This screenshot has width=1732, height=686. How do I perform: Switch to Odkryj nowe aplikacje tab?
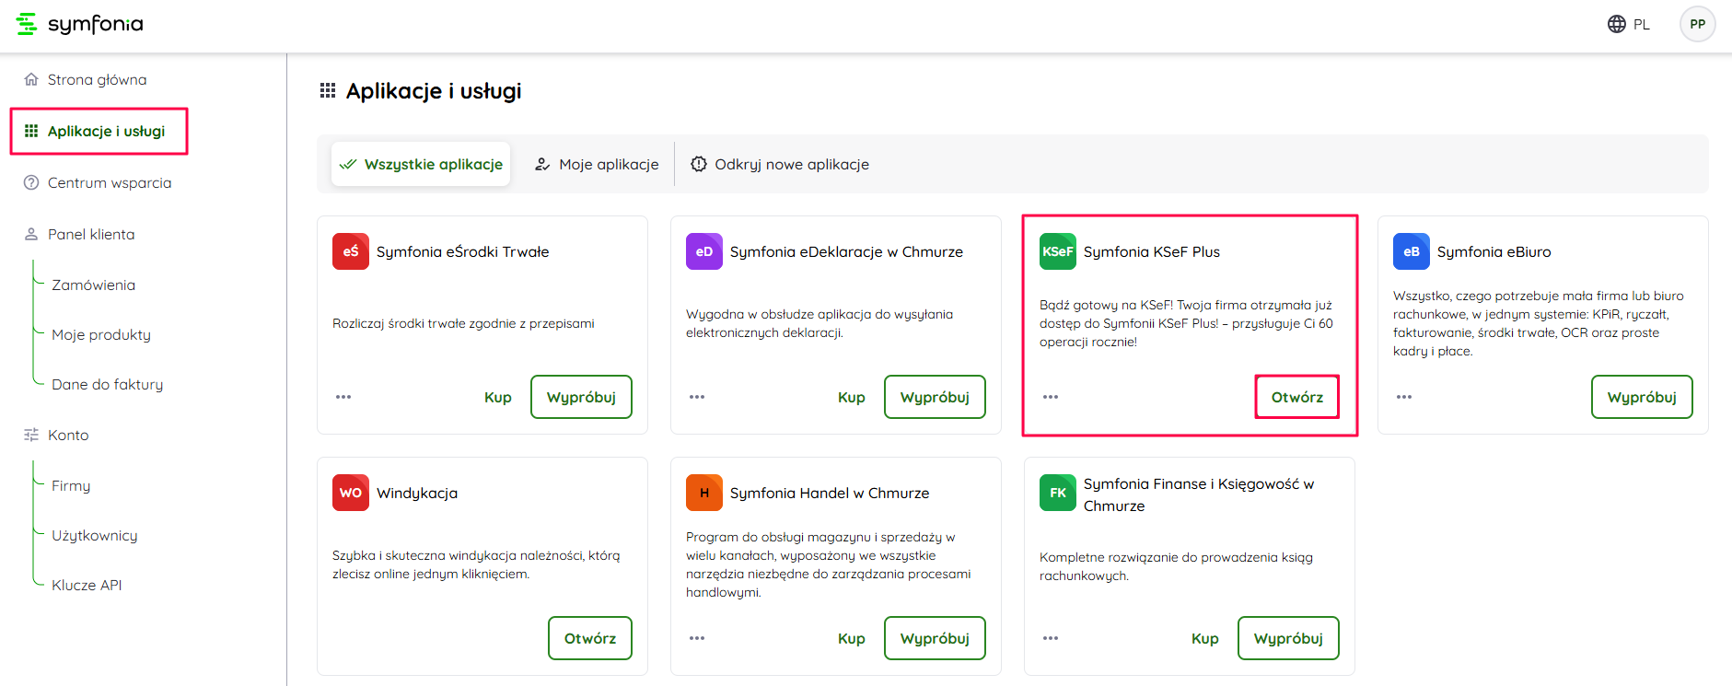[780, 164]
